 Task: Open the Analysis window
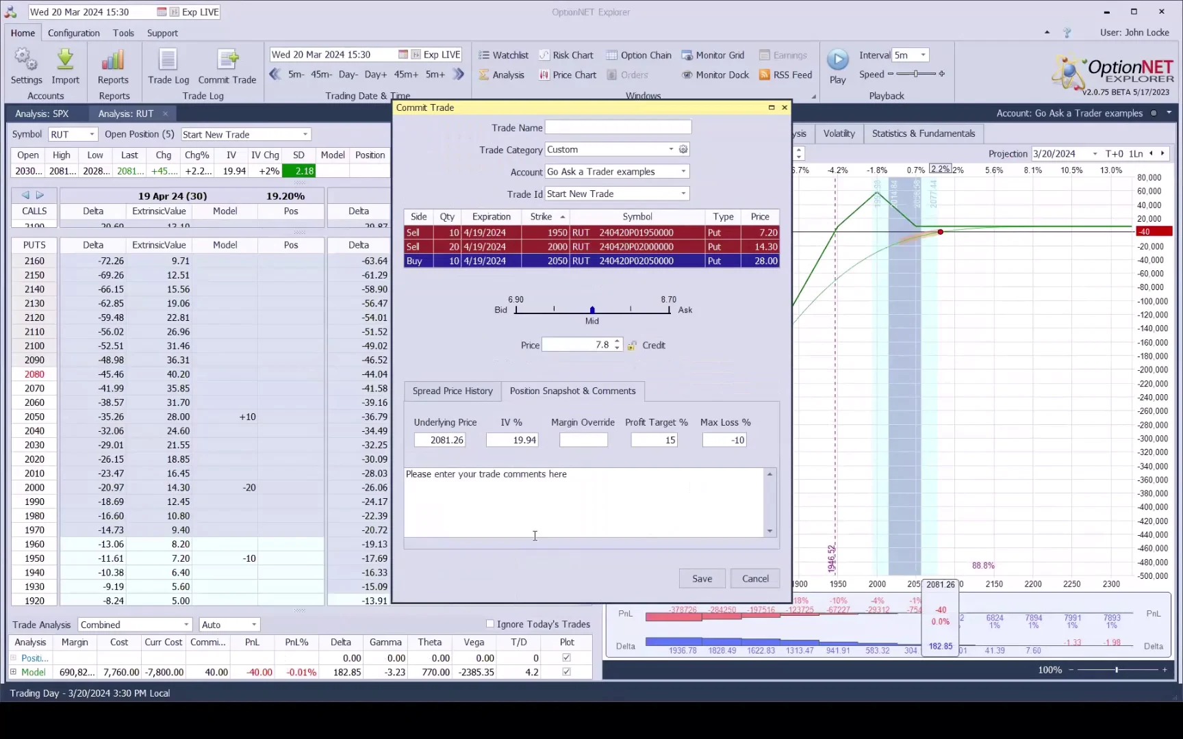tap(502, 75)
